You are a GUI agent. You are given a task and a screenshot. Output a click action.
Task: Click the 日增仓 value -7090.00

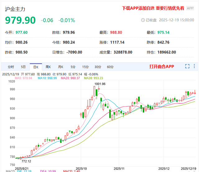74,52
